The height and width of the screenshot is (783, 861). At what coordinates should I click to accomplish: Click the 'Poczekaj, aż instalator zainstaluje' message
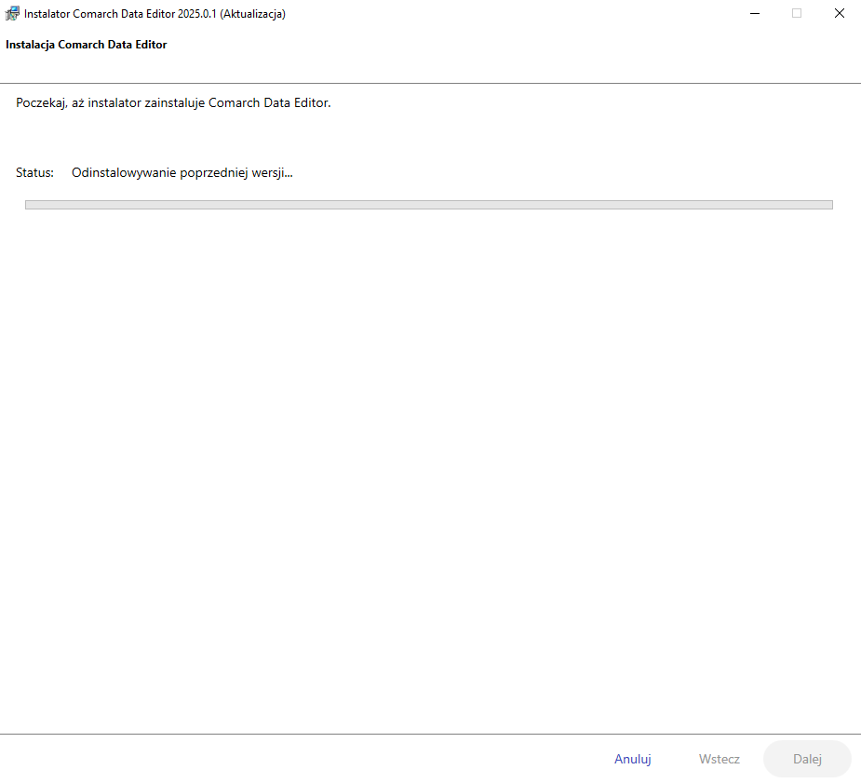click(173, 103)
